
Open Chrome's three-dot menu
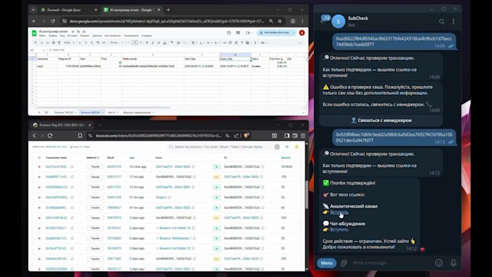pos(302,21)
